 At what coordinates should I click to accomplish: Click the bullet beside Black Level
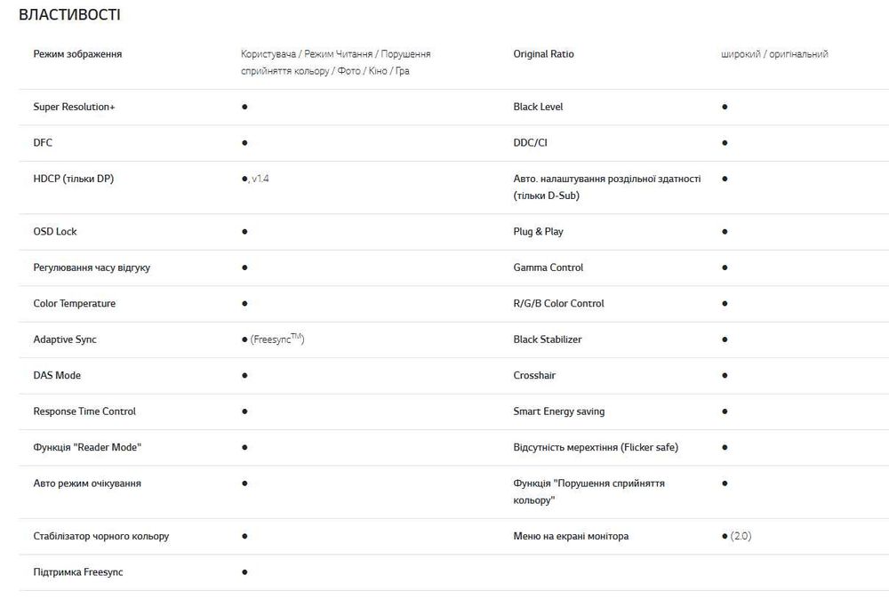tap(725, 107)
